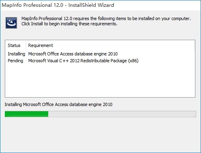The height and width of the screenshot is (153, 201).
Task: Click the empty gray area below progress bar
Action: (x=100, y=135)
